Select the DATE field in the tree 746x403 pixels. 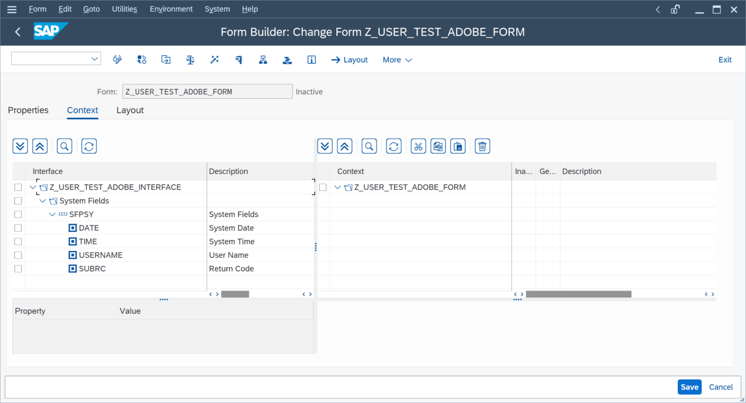[89, 228]
